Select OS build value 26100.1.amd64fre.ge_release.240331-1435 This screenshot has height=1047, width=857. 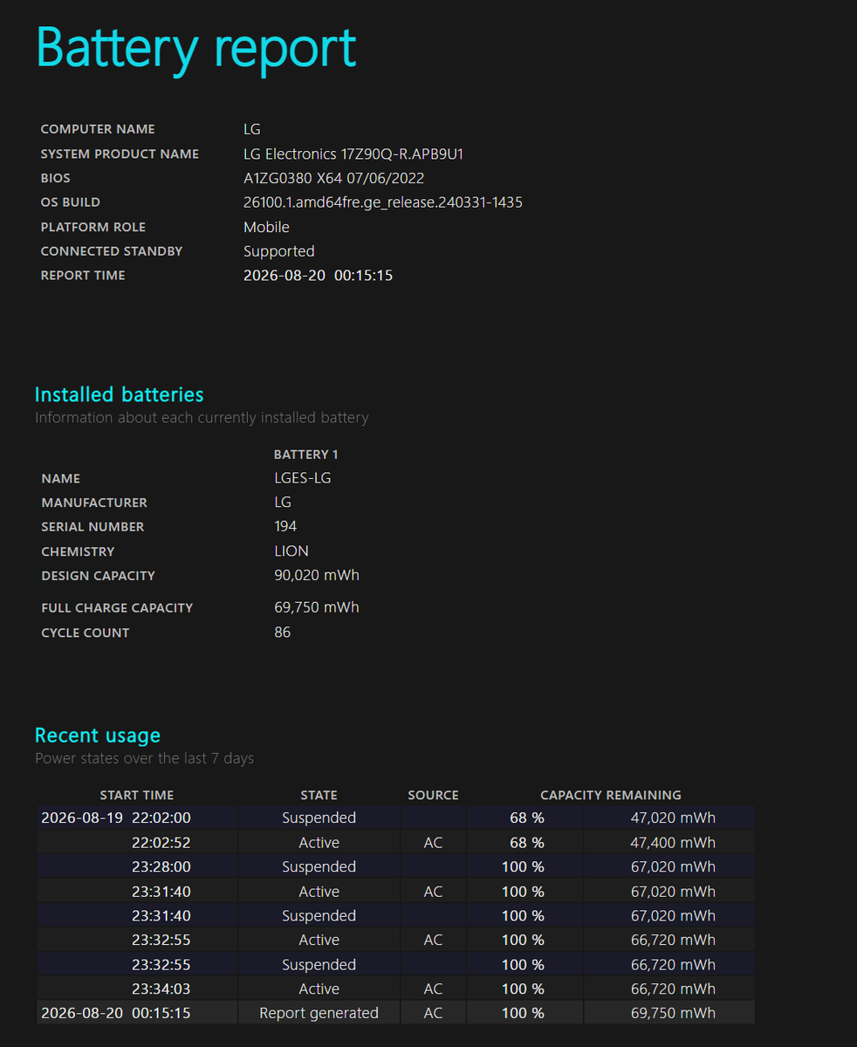tap(383, 202)
